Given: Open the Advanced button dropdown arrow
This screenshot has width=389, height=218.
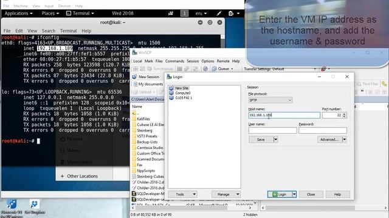Looking at the screenshot, I should 344,140.
